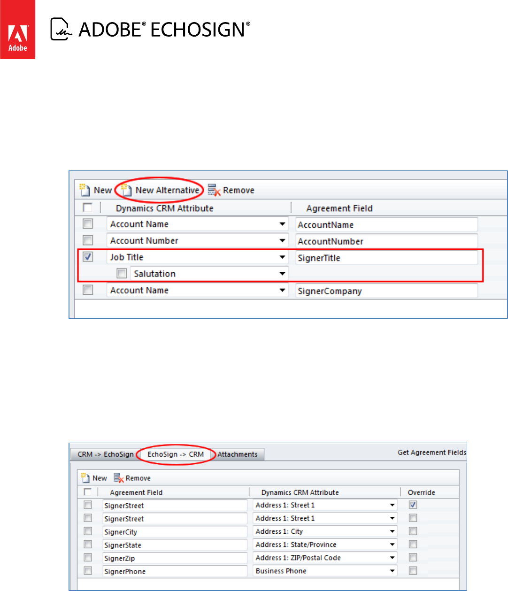Click the Adobe logo

tap(17, 30)
